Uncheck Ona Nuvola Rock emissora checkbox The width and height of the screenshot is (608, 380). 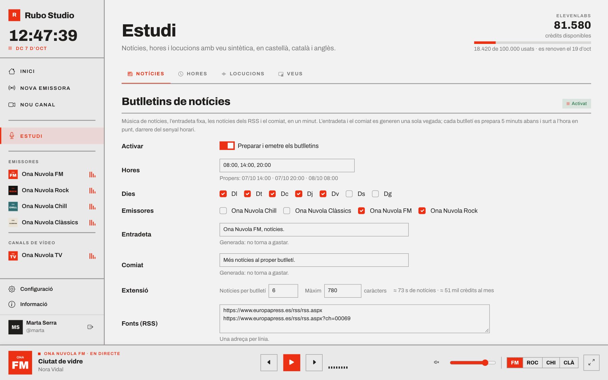point(422,211)
